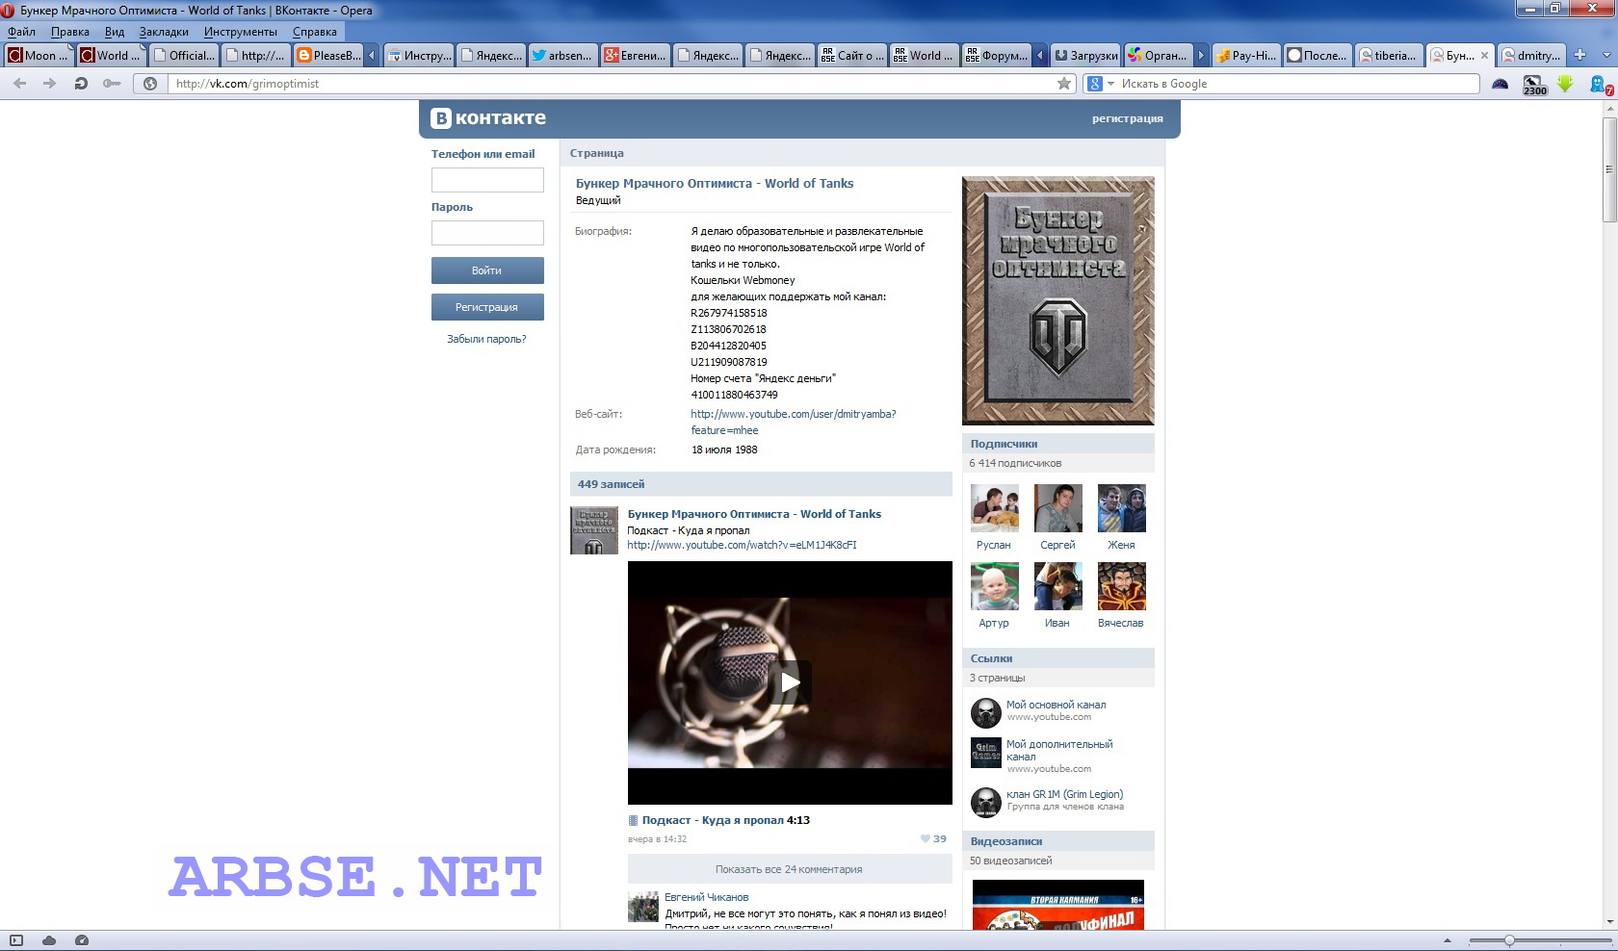Bookmark the page with the star icon

[x=1064, y=84]
